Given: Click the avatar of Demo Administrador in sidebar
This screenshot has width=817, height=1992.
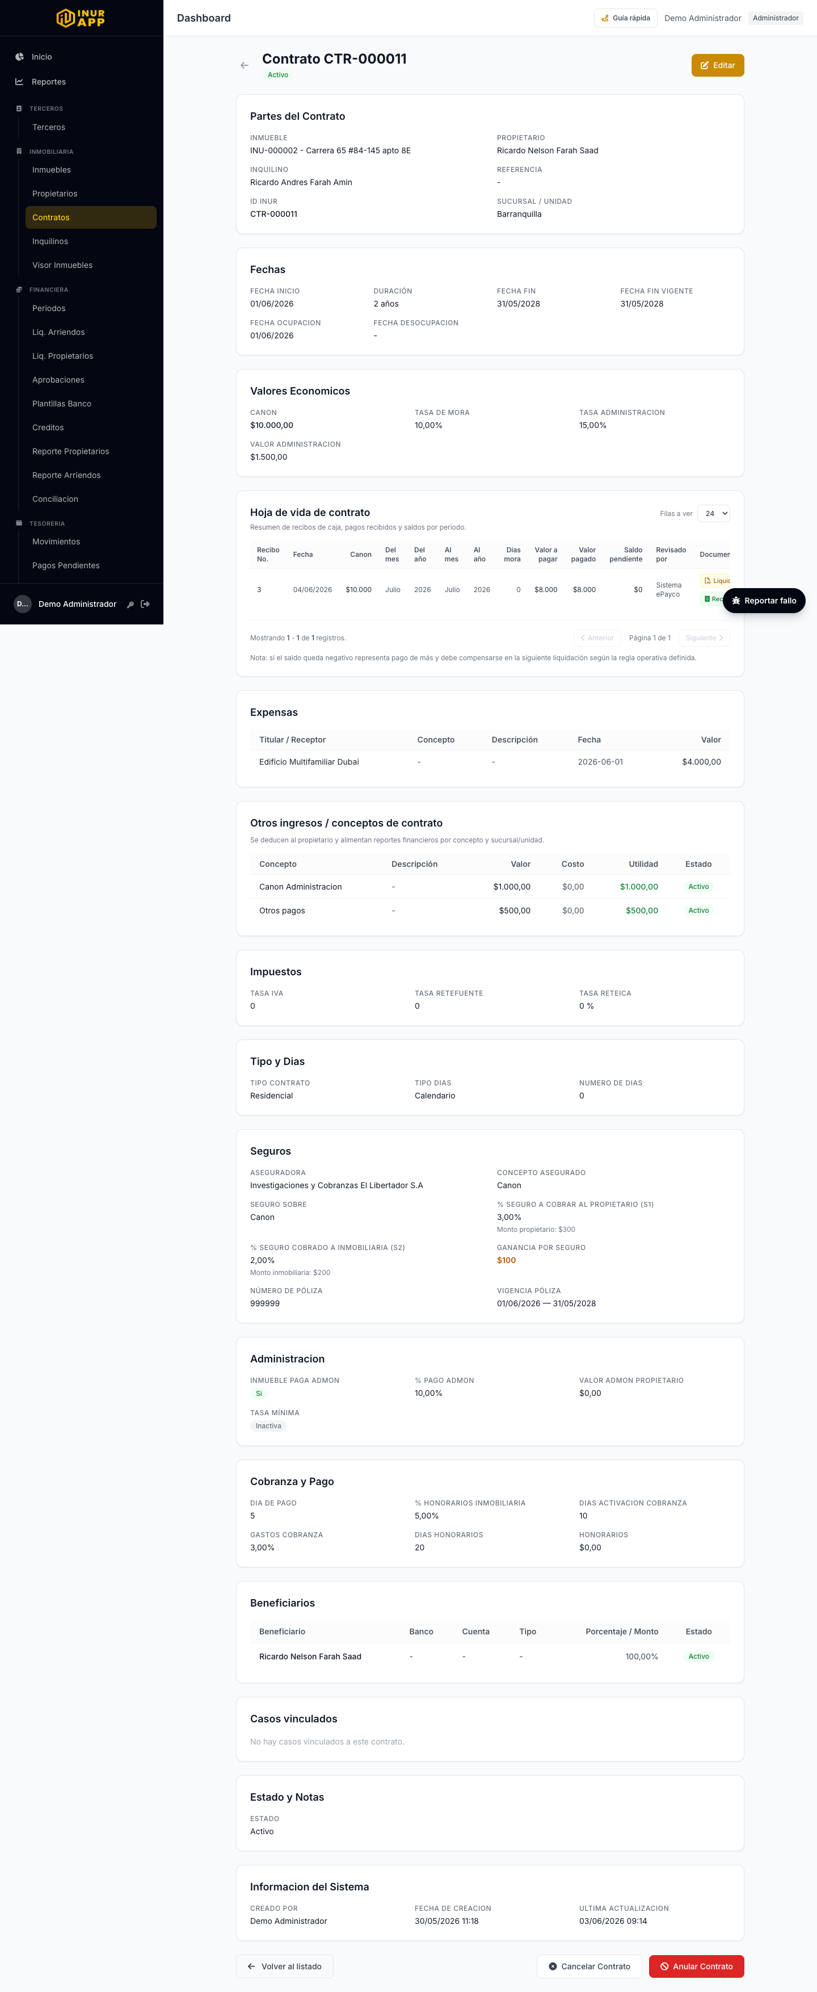Looking at the screenshot, I should [x=23, y=604].
